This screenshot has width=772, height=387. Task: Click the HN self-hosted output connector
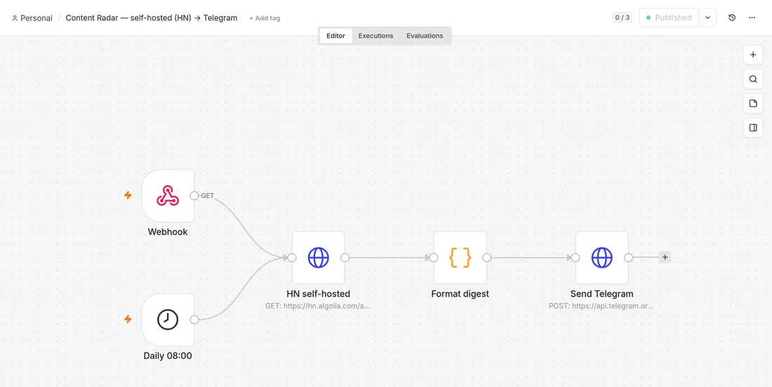click(345, 258)
